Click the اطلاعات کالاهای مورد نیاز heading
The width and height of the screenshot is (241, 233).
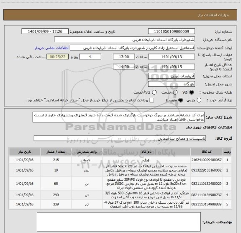pos(209,128)
